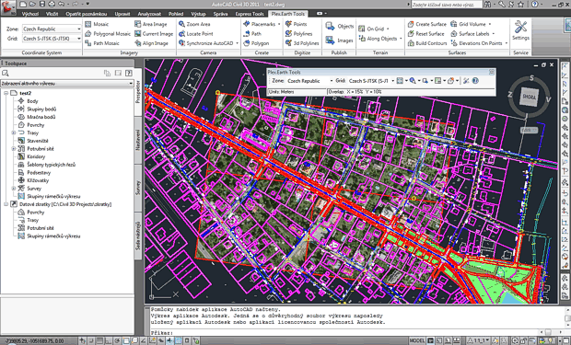571x345 pixels.
Task: Click Publish Objects button
Action: pos(339,26)
